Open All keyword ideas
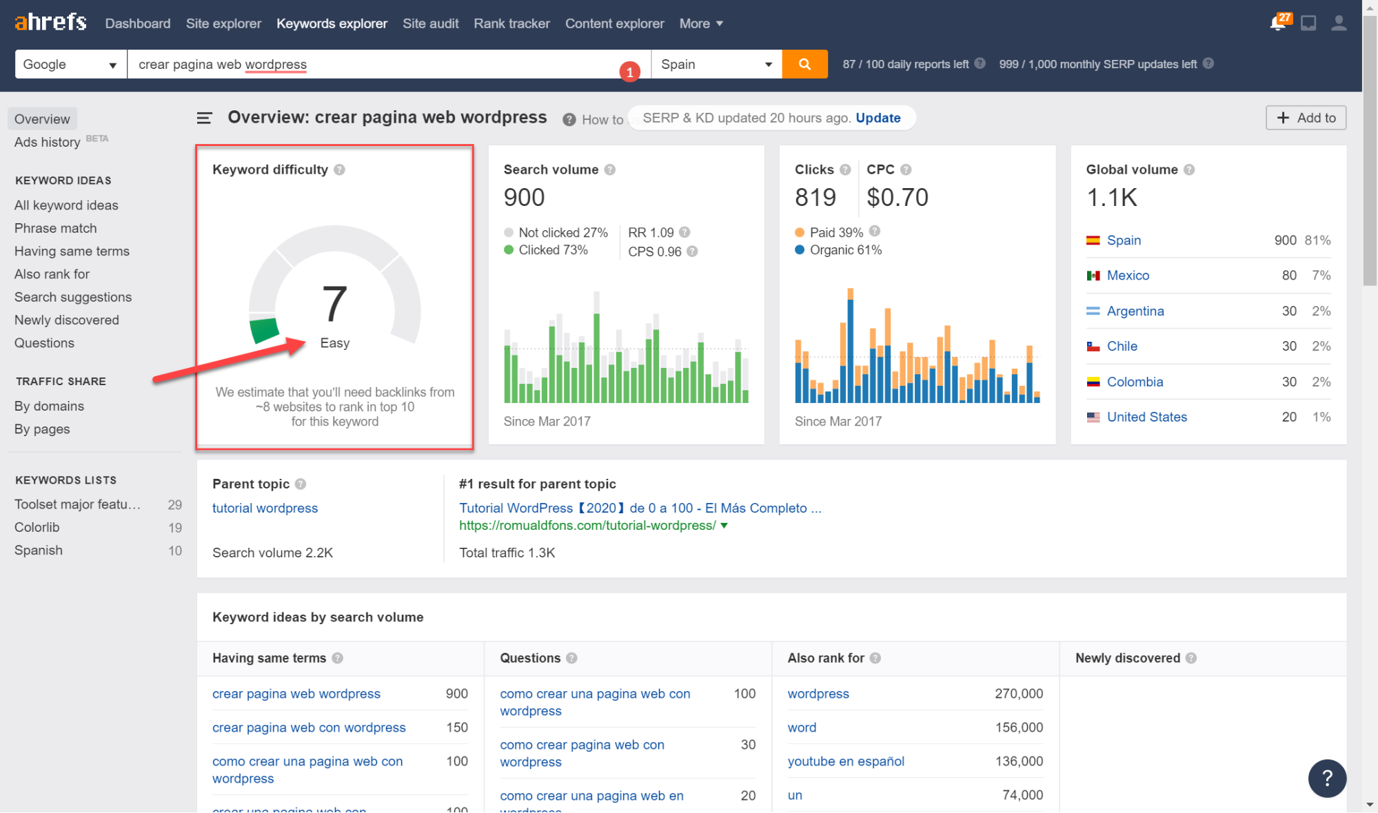Image resolution: width=1378 pixels, height=813 pixels. (x=66, y=205)
